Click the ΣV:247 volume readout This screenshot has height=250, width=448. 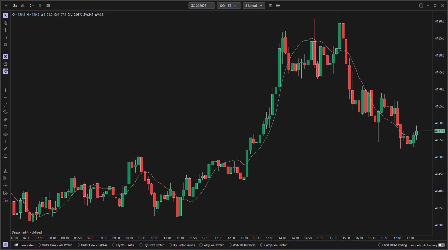click(x=88, y=15)
